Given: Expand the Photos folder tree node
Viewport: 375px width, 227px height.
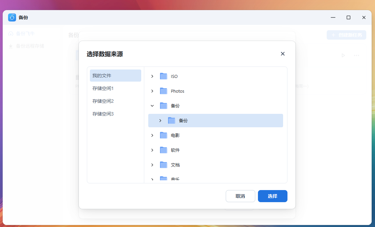Looking at the screenshot, I should [152, 91].
